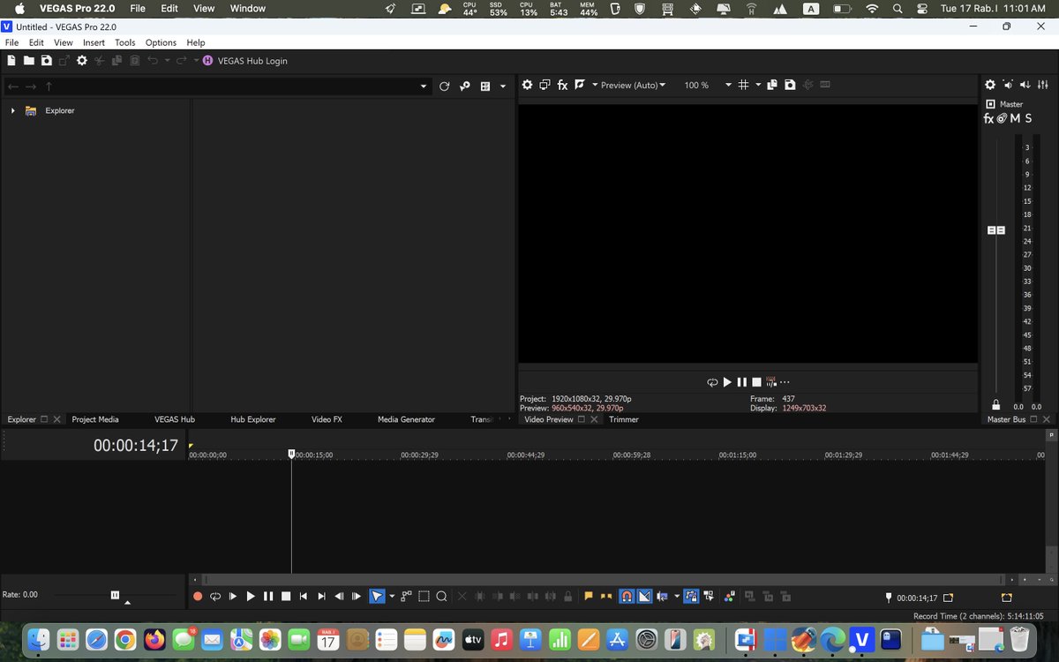Open auto ripple dropdown arrow

click(x=677, y=597)
